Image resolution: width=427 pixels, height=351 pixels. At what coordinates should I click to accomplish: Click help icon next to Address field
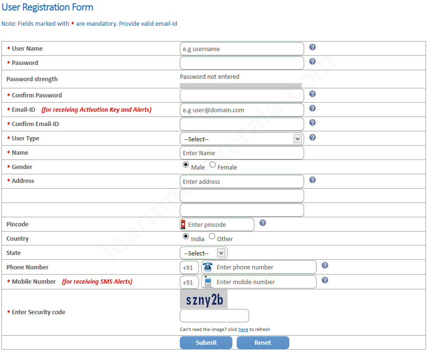coord(312,180)
